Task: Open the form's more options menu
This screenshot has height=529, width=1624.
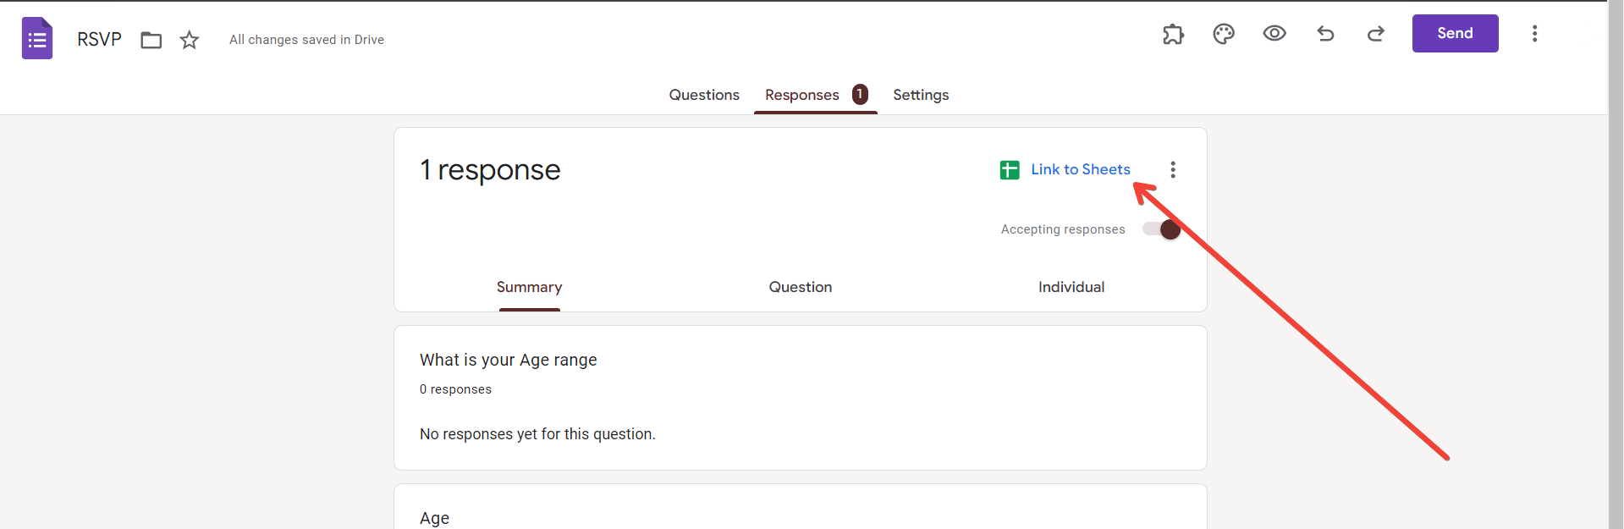Action: [1534, 34]
